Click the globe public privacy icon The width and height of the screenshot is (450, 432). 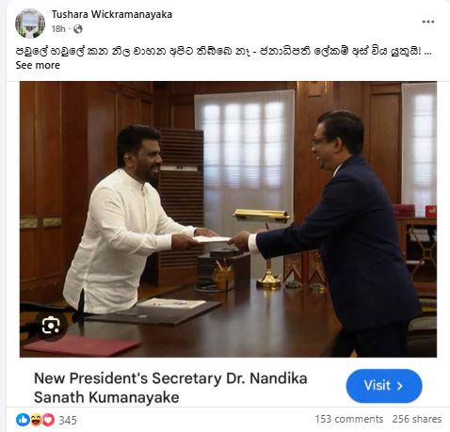78,29
